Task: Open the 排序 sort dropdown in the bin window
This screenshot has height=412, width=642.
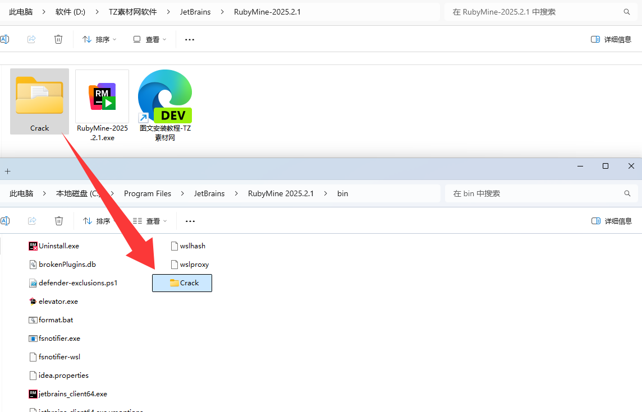Action: click(100, 221)
